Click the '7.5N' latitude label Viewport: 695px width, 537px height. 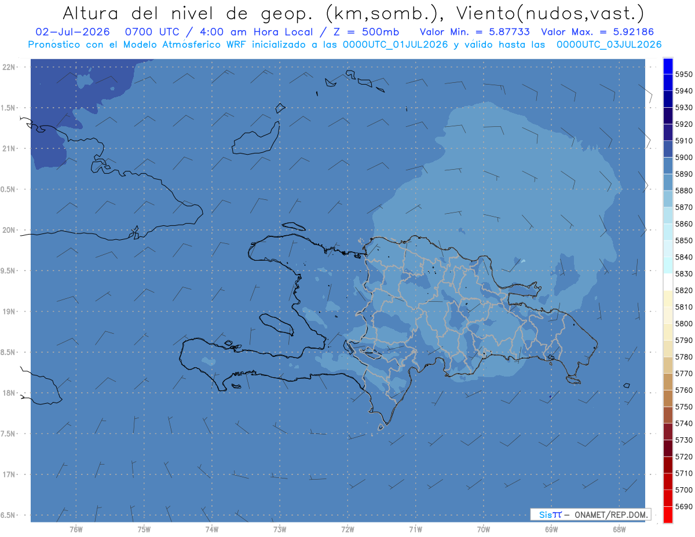[9, 434]
